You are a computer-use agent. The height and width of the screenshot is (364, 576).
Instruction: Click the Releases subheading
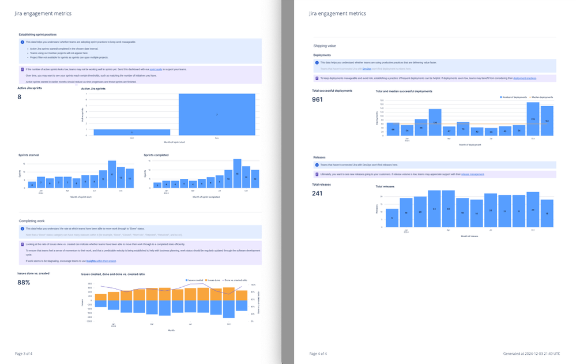click(x=319, y=157)
